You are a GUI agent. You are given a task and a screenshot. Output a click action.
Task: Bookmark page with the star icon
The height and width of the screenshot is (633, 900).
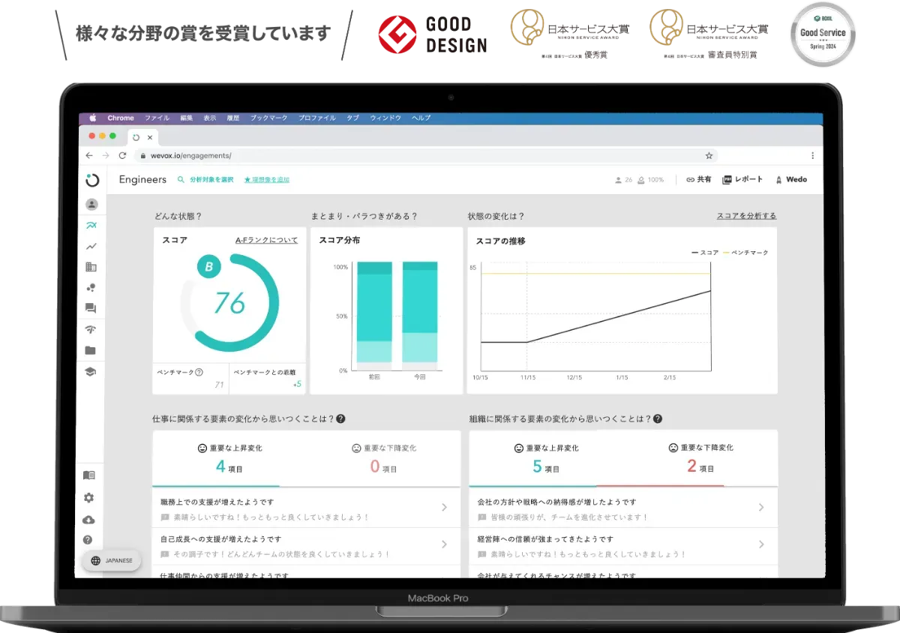(x=709, y=155)
